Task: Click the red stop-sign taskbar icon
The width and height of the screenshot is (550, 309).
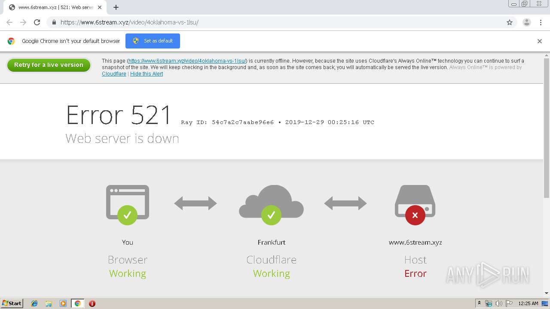Action: click(92, 303)
